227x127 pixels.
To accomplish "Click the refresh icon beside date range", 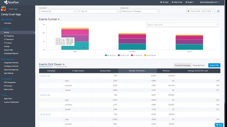I will pos(218,11).
